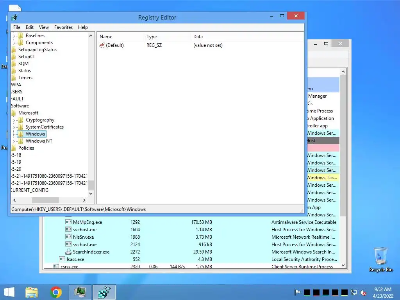Select the Windows key in tree

tap(35, 134)
